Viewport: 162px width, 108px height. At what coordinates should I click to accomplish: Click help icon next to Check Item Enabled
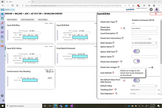121,62
